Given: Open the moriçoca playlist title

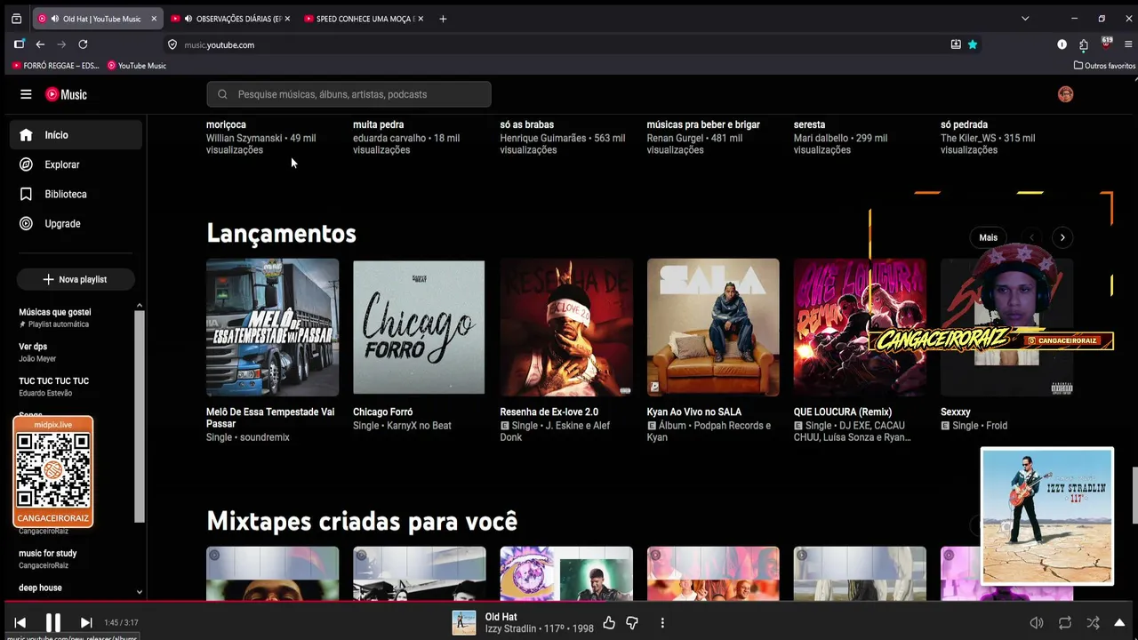Looking at the screenshot, I should [226, 125].
